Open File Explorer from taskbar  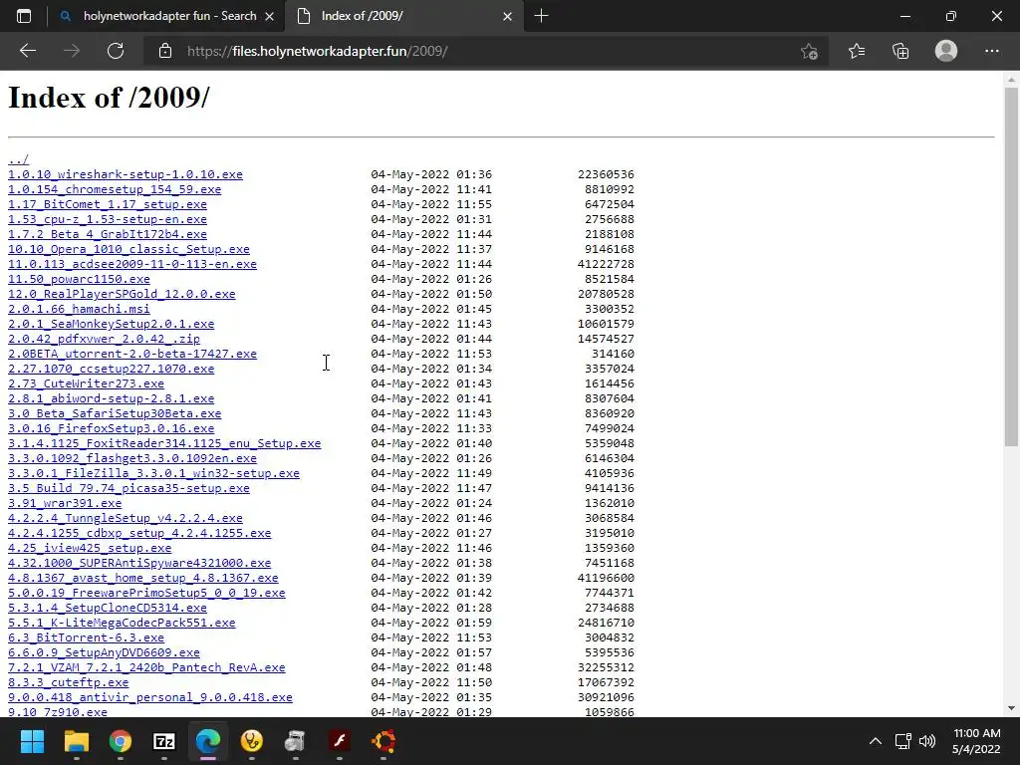click(x=76, y=741)
